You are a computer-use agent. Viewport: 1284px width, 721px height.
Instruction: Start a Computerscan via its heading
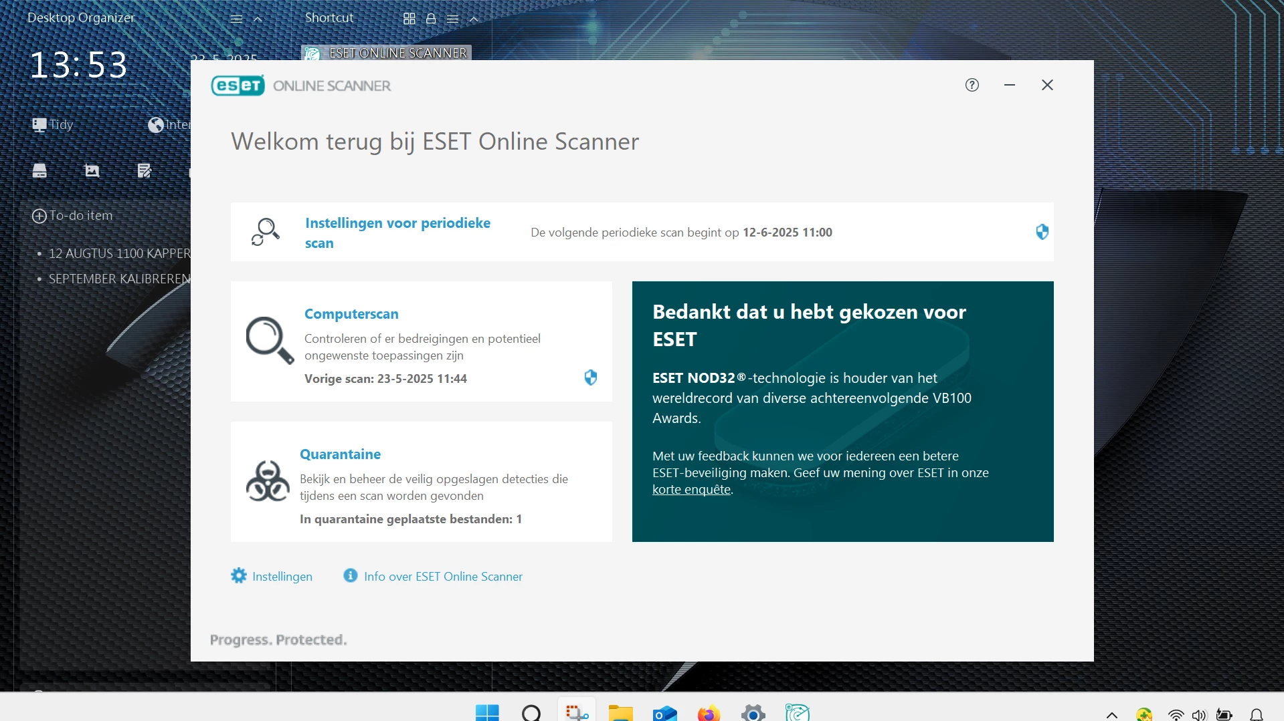click(351, 313)
